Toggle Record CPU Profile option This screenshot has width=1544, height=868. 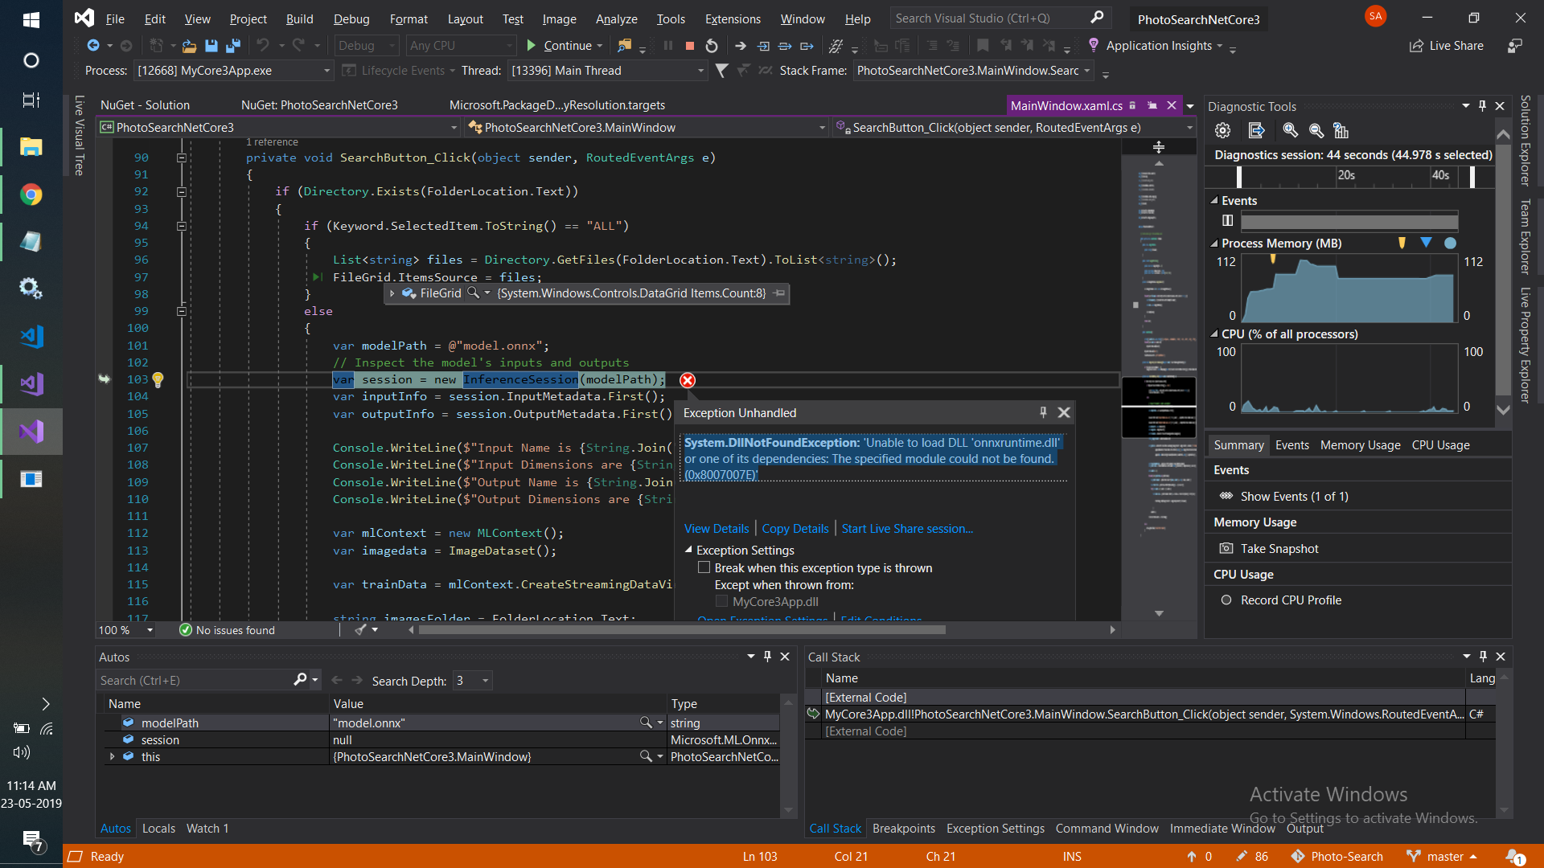[x=1226, y=600]
